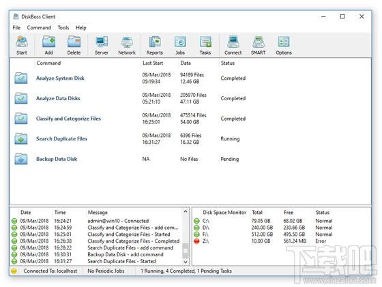
Task: Click the green status icon for C:\ drive
Action: tap(196, 221)
